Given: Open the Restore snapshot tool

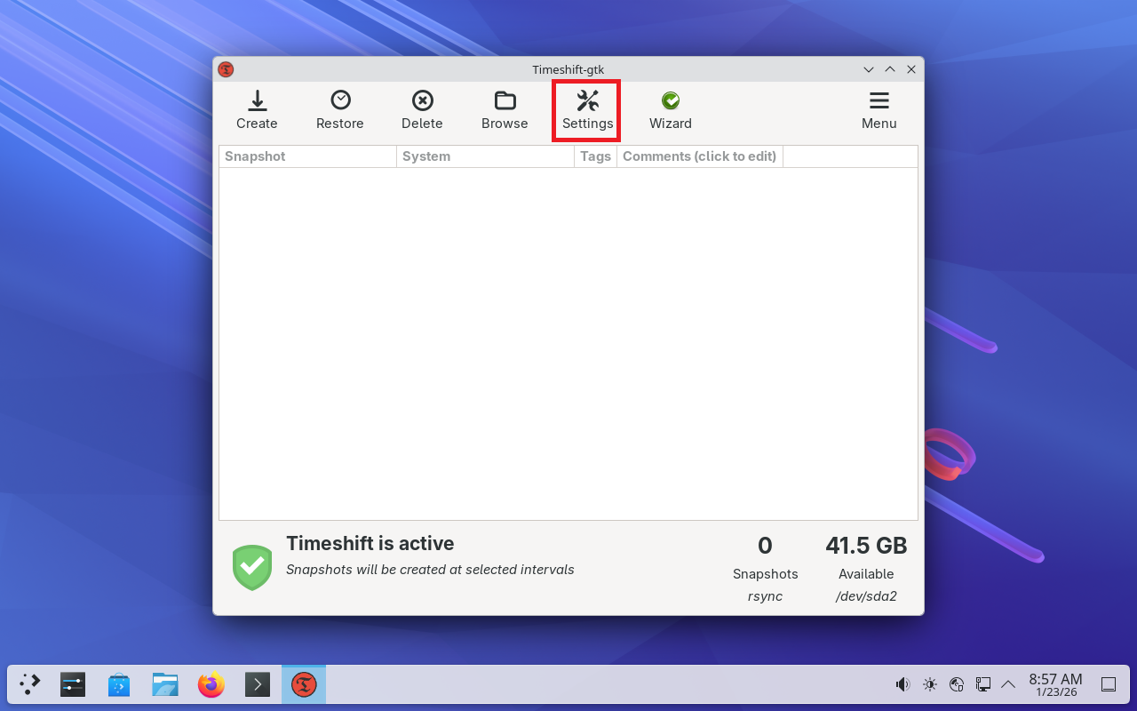Looking at the screenshot, I should [x=339, y=110].
